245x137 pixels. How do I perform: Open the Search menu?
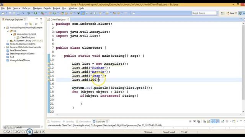(47, 8)
